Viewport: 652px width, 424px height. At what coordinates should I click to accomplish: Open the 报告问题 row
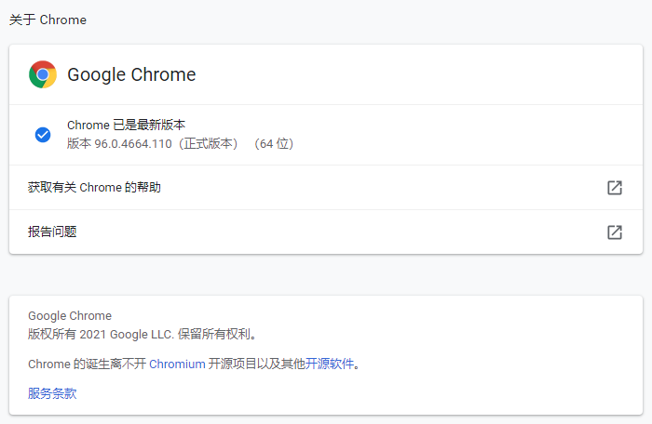coord(52,232)
